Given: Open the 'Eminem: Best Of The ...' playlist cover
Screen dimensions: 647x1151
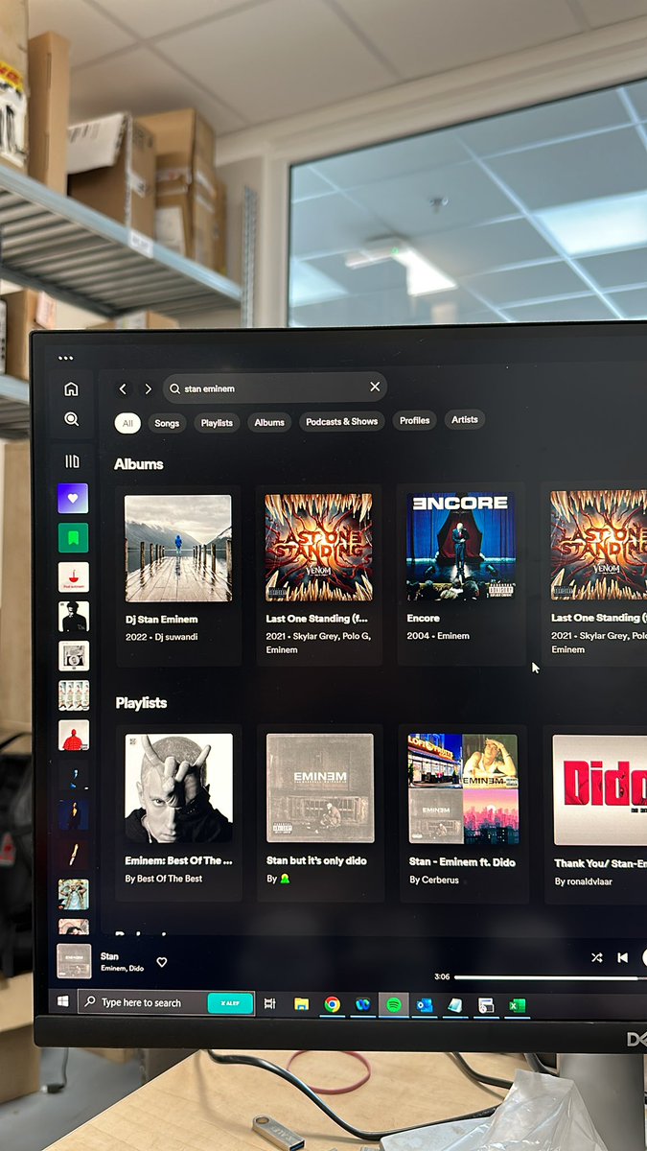Looking at the screenshot, I should tap(178, 788).
